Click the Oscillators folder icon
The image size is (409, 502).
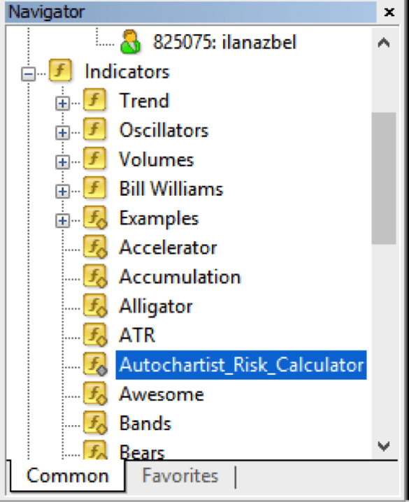tap(94, 129)
